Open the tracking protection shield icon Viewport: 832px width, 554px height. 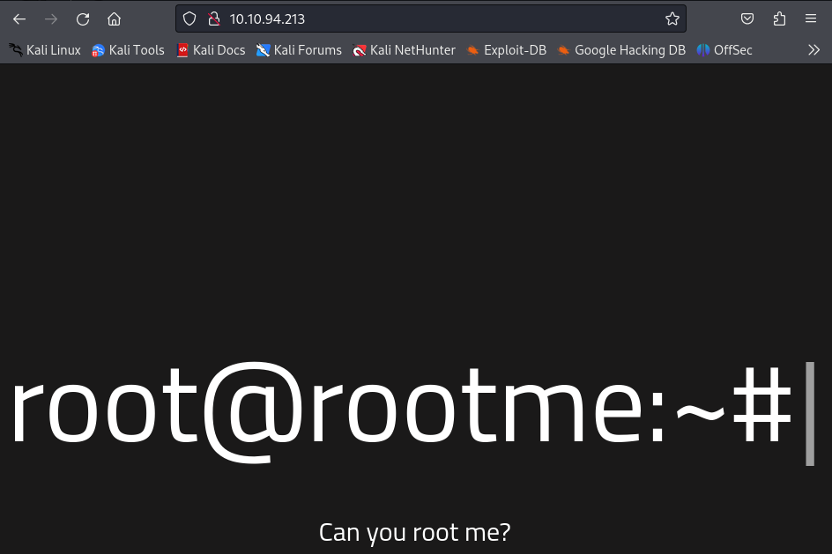tap(189, 19)
